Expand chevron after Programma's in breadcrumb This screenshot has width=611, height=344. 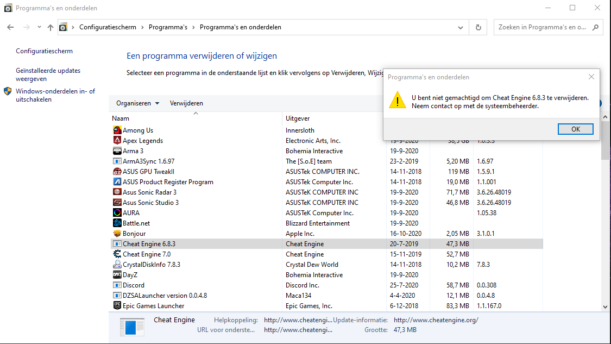[193, 27]
